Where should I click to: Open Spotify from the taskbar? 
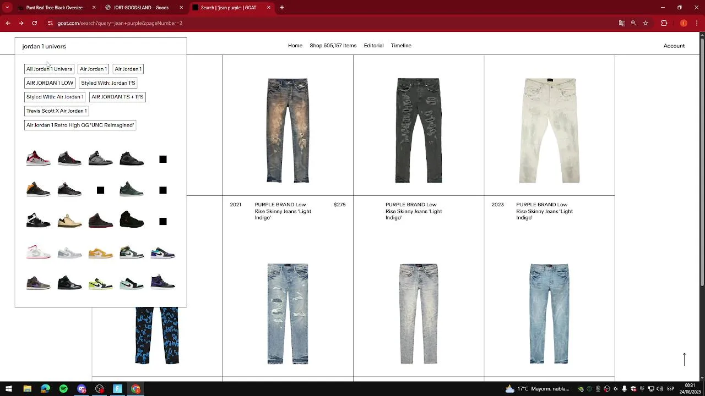(63, 389)
